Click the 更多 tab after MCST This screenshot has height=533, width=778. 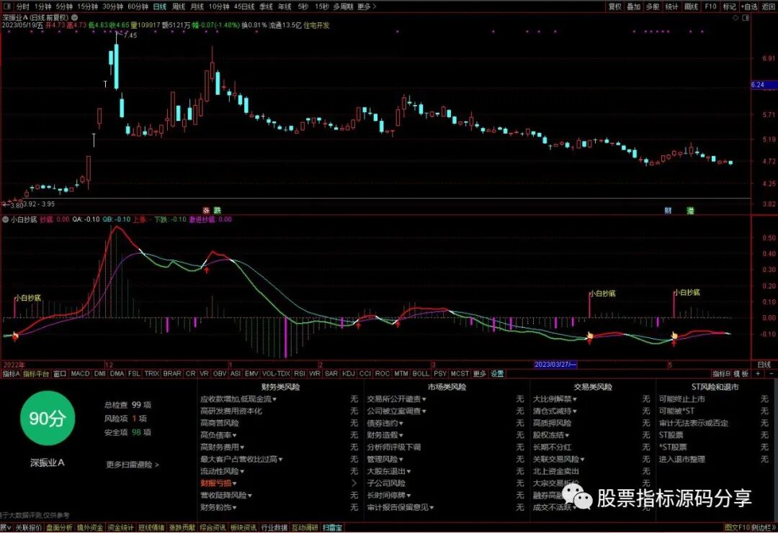point(479,374)
